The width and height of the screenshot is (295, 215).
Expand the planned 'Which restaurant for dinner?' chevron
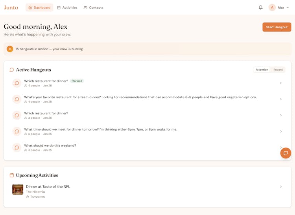[x=281, y=83]
